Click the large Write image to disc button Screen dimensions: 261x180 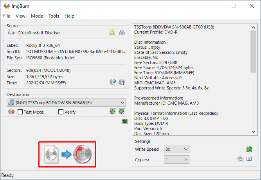click(x=67, y=154)
